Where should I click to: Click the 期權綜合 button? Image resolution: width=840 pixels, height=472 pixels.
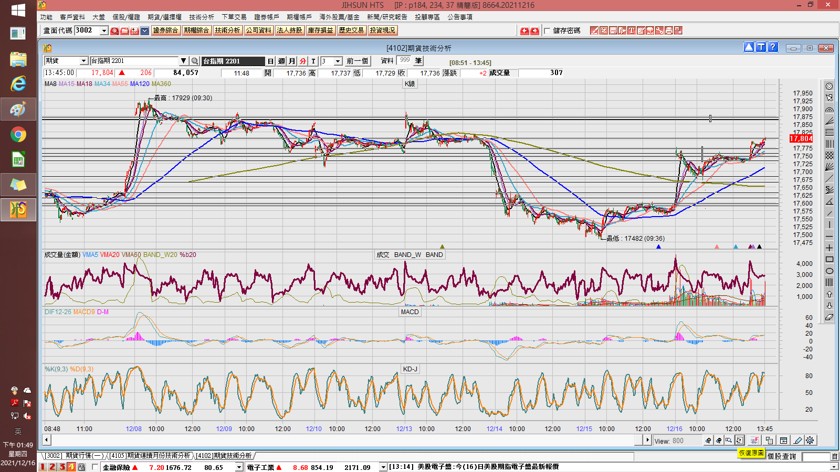coord(196,30)
